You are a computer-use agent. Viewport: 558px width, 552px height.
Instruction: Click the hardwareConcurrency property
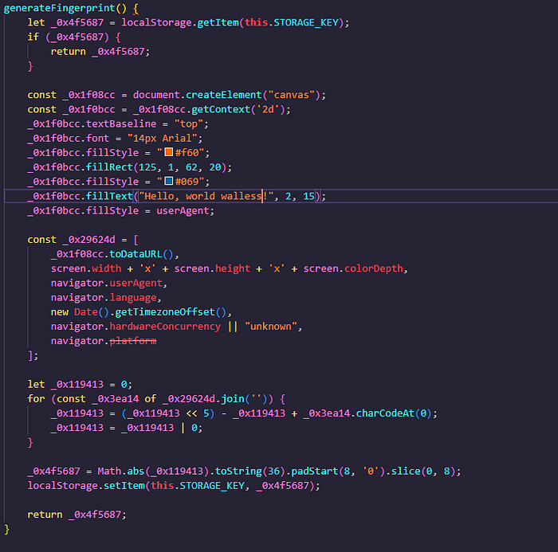pos(165,327)
